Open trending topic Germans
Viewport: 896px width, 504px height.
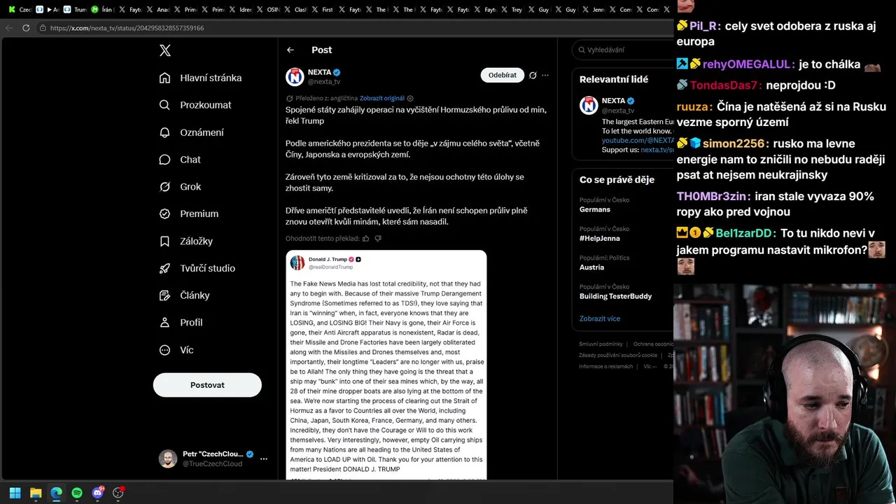[595, 209]
